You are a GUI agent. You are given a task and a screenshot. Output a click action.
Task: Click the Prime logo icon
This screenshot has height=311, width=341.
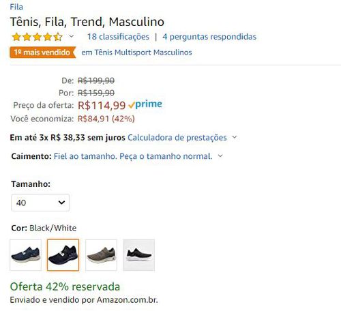[145, 104]
